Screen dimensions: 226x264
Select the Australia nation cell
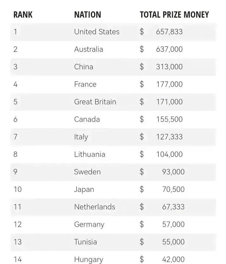89,49
